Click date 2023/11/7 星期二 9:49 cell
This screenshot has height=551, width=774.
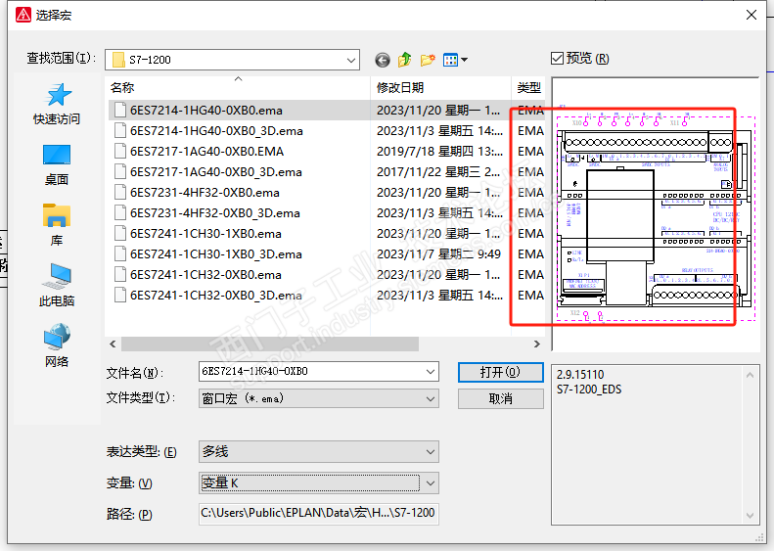tap(438, 253)
